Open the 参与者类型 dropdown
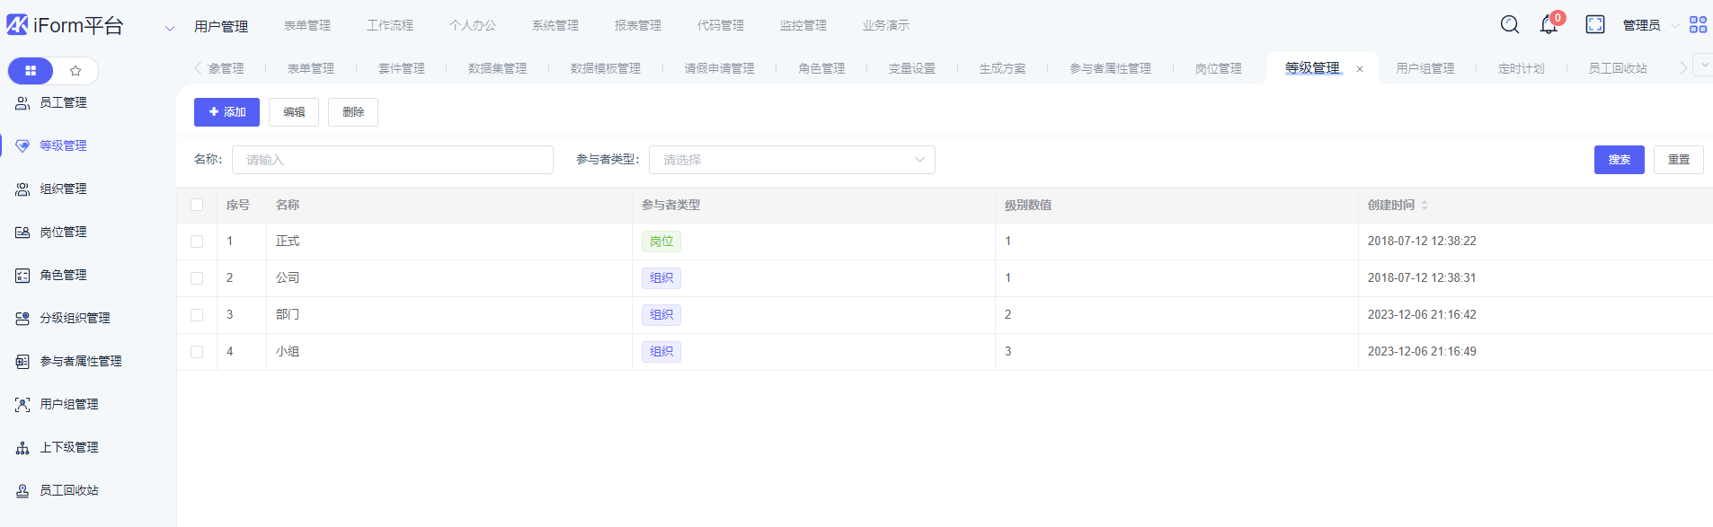The image size is (1713, 527). click(x=791, y=160)
